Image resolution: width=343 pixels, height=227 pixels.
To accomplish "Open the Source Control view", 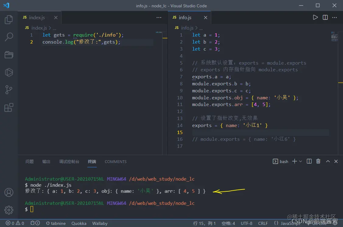I will tap(9, 90).
